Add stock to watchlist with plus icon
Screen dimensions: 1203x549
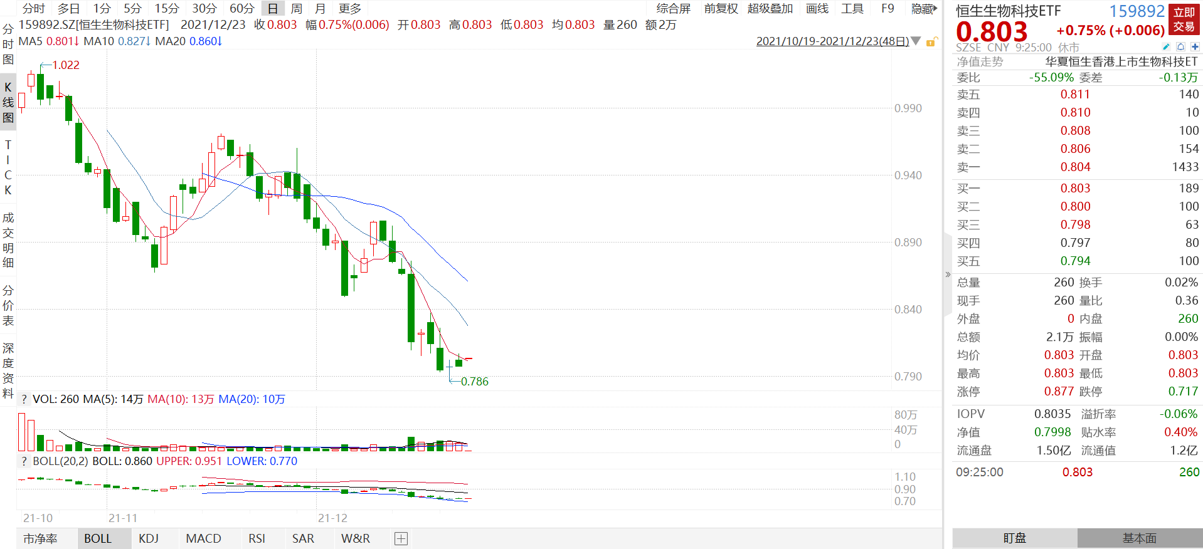[1195, 47]
